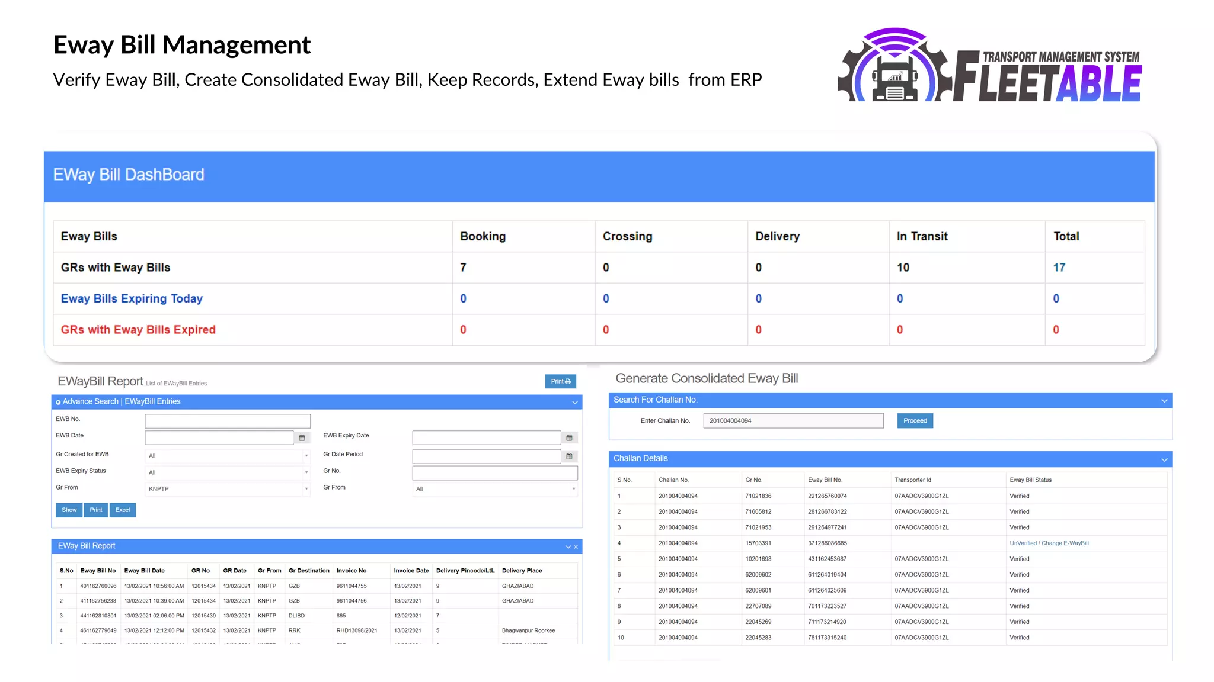Collapse the Search For Challan No. panel

pyautogui.click(x=1164, y=401)
